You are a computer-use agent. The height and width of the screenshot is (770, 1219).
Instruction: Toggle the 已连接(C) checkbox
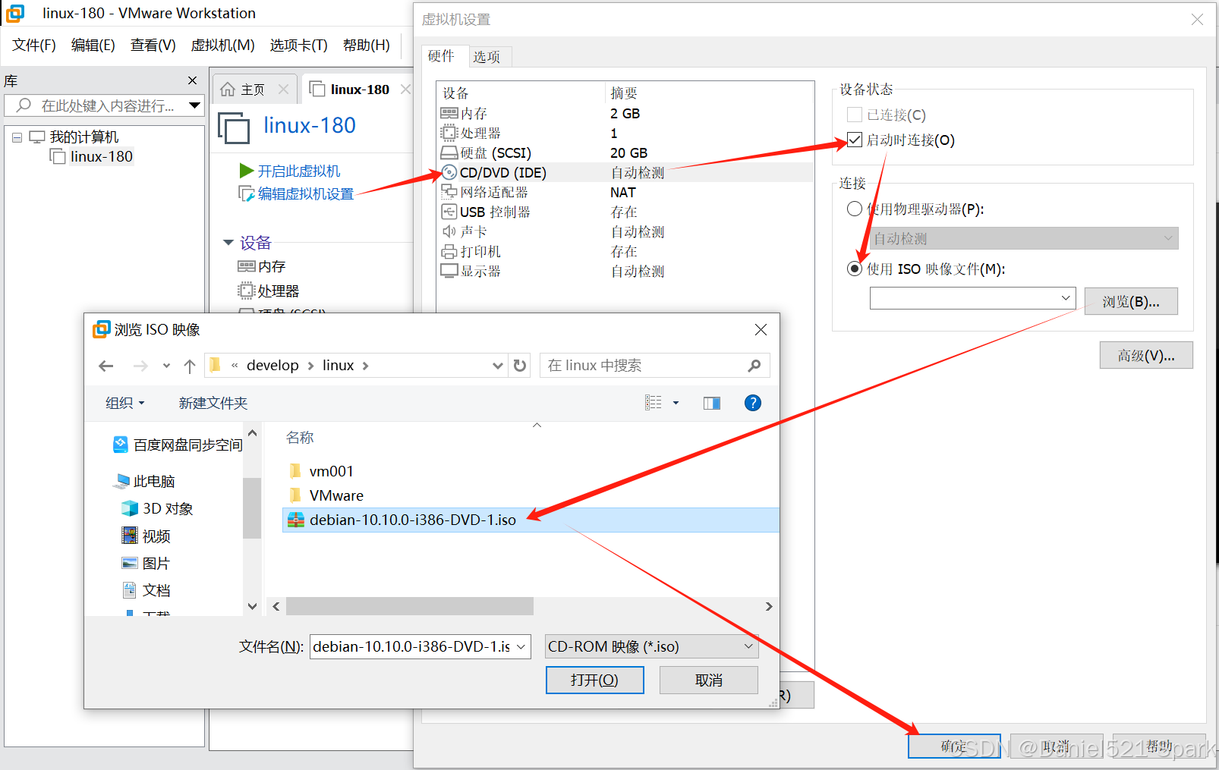855,115
